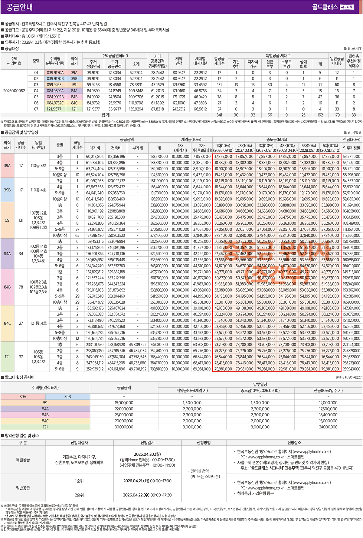Viewport: 363px width, 538px height.
Task: Click the 골드클래스 시그니처 logo in header
Action: click(332, 7)
